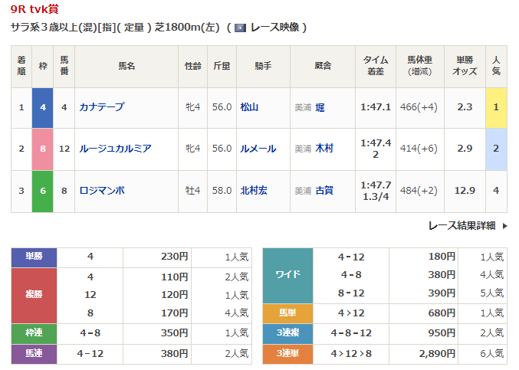Click the race video film icon
The height and width of the screenshot is (370, 519).
(x=240, y=28)
